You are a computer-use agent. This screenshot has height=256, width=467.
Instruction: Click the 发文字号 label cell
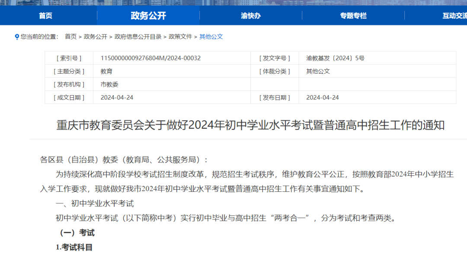[275, 58]
